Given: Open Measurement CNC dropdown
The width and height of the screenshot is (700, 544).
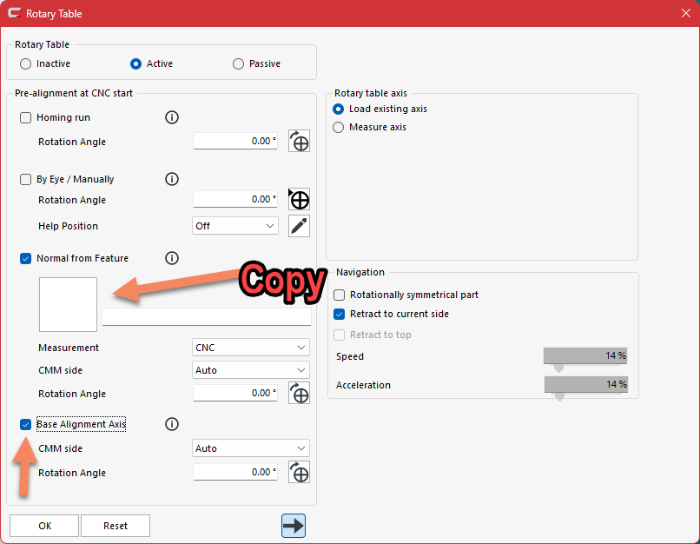Looking at the screenshot, I should (251, 348).
